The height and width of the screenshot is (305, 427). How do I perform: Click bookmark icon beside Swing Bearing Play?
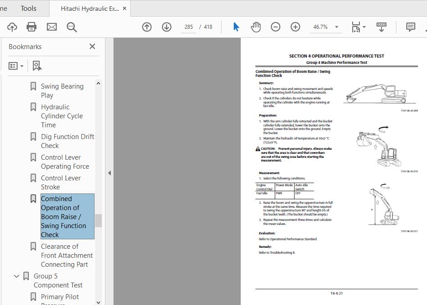click(33, 86)
